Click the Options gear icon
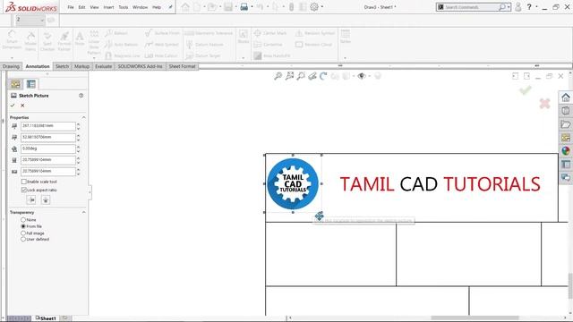Screen dimensions: 573x322 coord(314,6)
